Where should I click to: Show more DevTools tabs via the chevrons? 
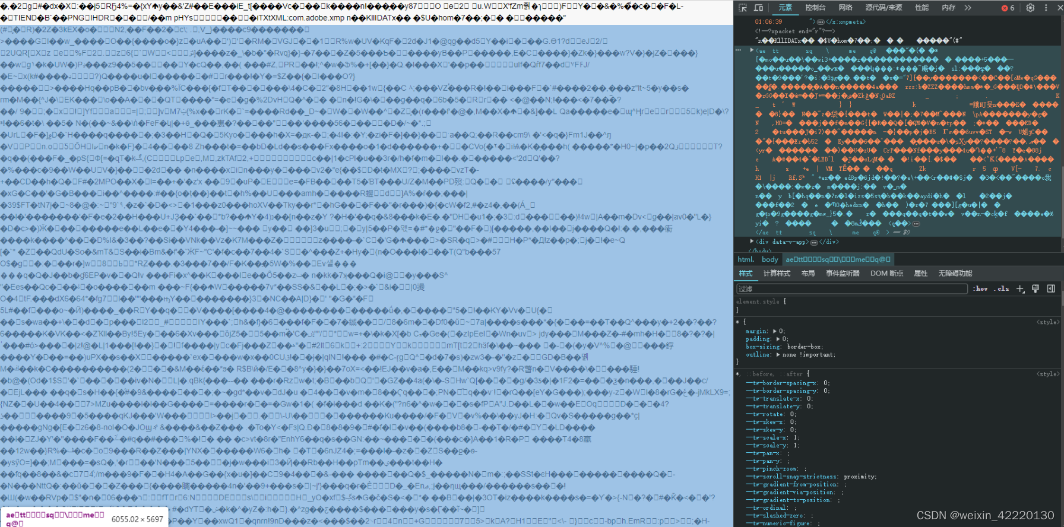pyautogui.click(x=968, y=8)
